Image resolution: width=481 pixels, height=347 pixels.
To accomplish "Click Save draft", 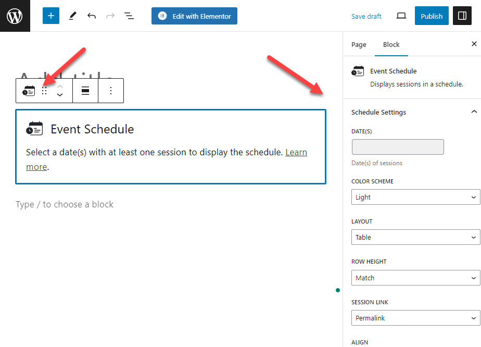I will tap(366, 16).
